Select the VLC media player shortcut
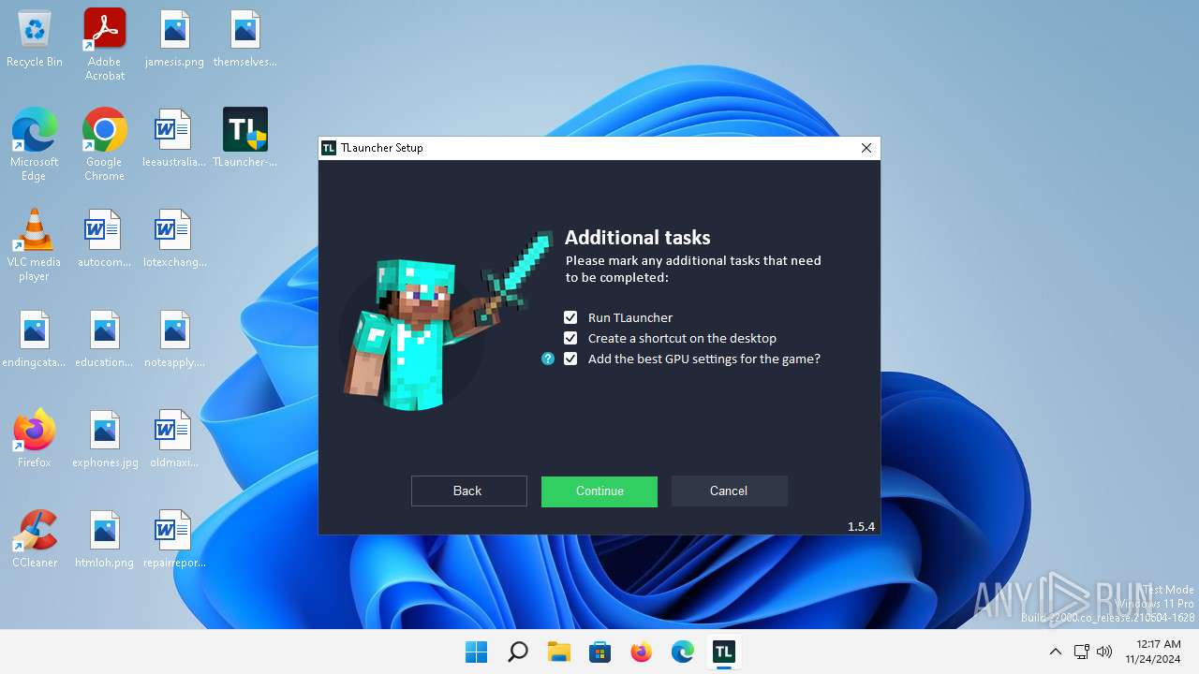 (35, 245)
